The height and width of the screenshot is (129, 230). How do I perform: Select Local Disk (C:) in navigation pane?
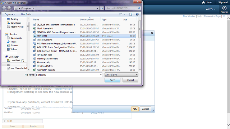coord(17,61)
